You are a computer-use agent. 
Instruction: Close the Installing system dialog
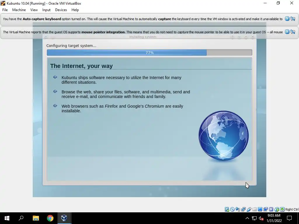pyautogui.click(x=253, y=37)
